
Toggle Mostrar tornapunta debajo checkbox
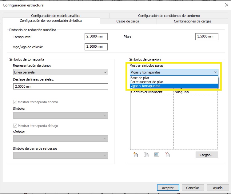click(15, 126)
